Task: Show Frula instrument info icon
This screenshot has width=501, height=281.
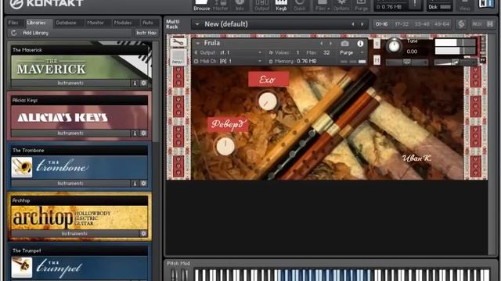Action: pyautogui.click(x=360, y=44)
